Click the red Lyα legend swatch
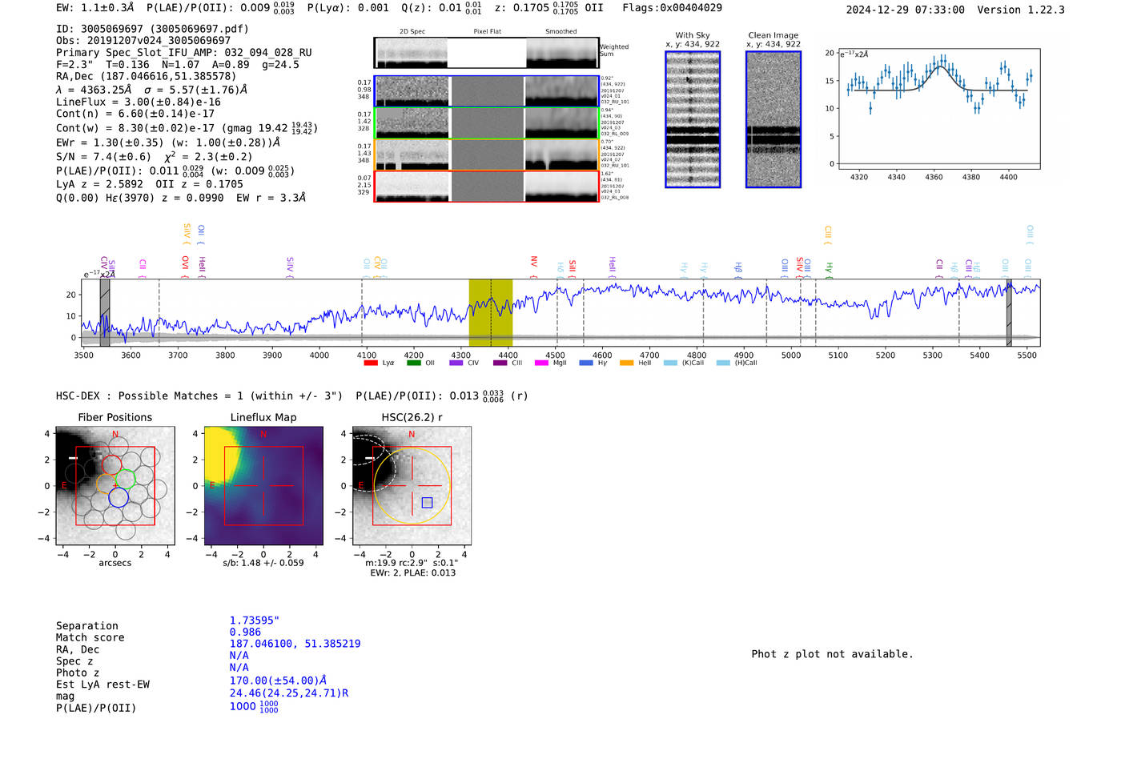Viewport: 1121px width, 763px height. coord(370,363)
